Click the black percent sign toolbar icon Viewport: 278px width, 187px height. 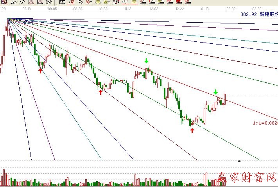pyautogui.click(x=80, y=2)
